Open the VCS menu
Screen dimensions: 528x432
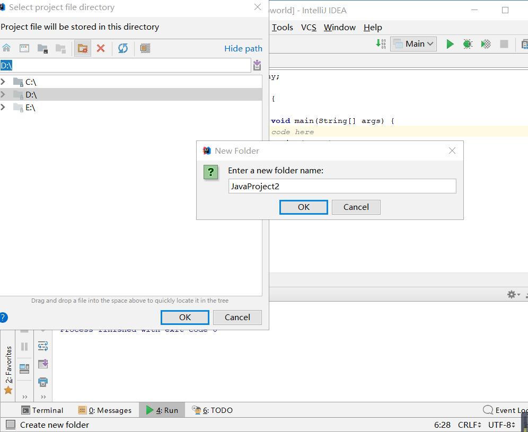click(x=309, y=27)
